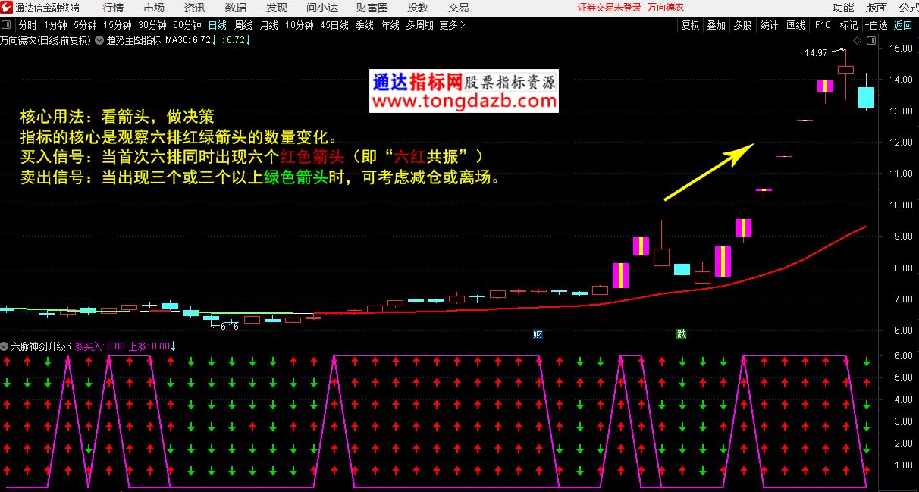
Task: Select the 1分钟 period
Action: [x=55, y=25]
